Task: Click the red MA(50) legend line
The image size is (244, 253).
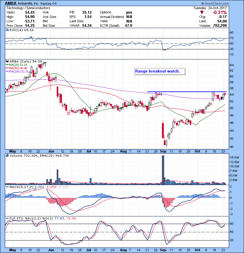Action: [x=7, y=68]
